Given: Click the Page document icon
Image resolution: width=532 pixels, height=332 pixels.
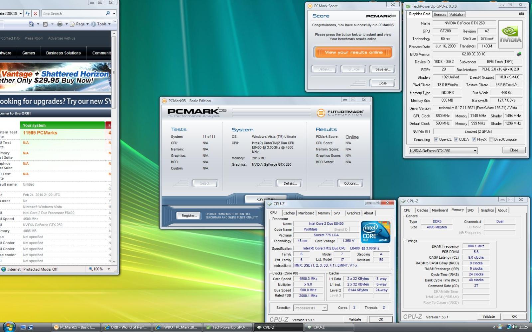Looking at the screenshot, I should pyautogui.click(x=72, y=24).
